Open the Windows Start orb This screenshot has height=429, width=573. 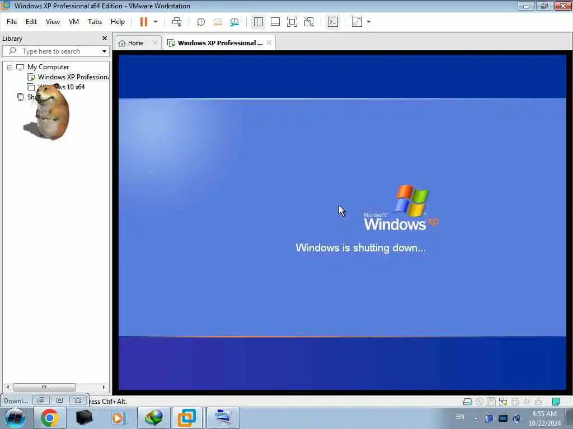pos(15,418)
